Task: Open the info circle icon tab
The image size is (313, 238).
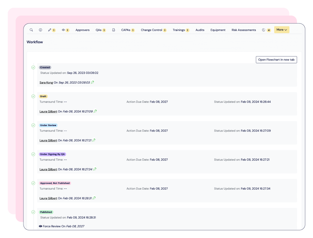Action: 40,30
